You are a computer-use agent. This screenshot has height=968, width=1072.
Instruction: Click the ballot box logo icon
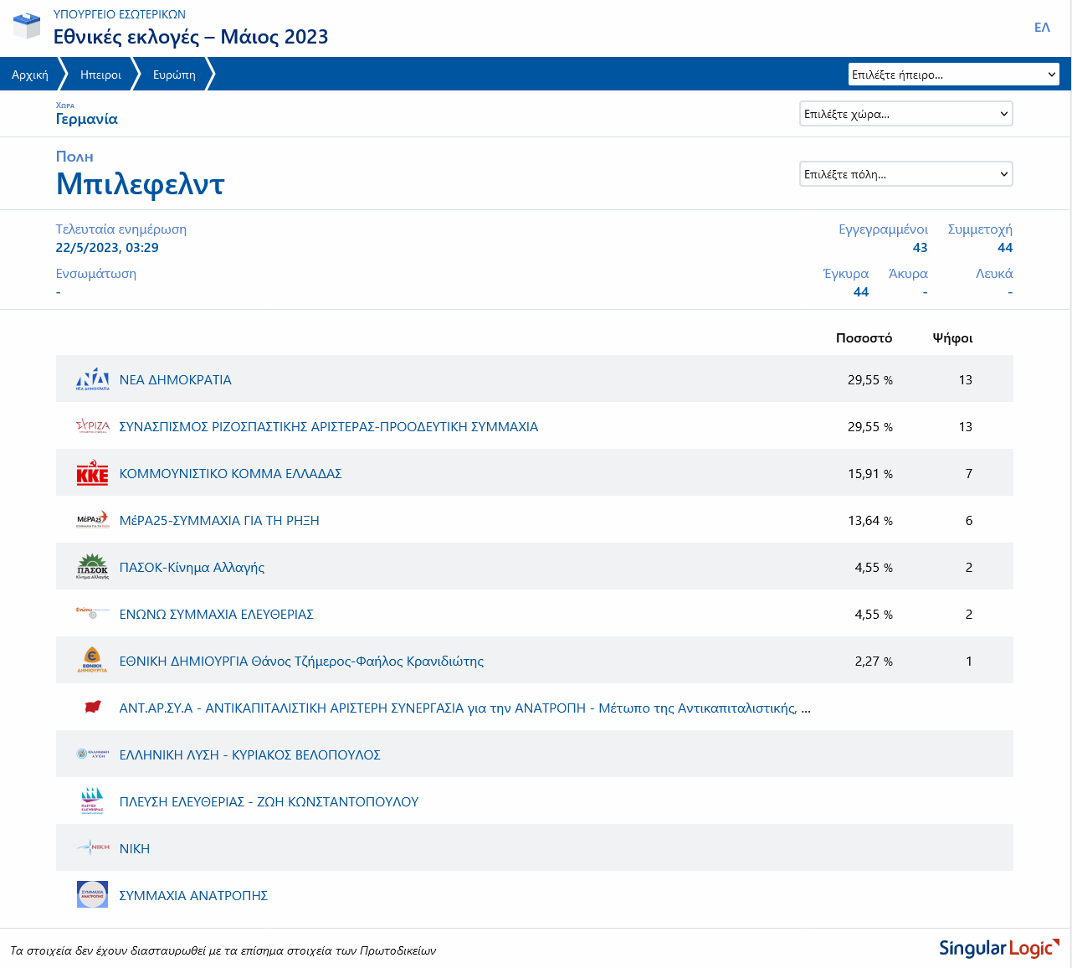point(27,26)
